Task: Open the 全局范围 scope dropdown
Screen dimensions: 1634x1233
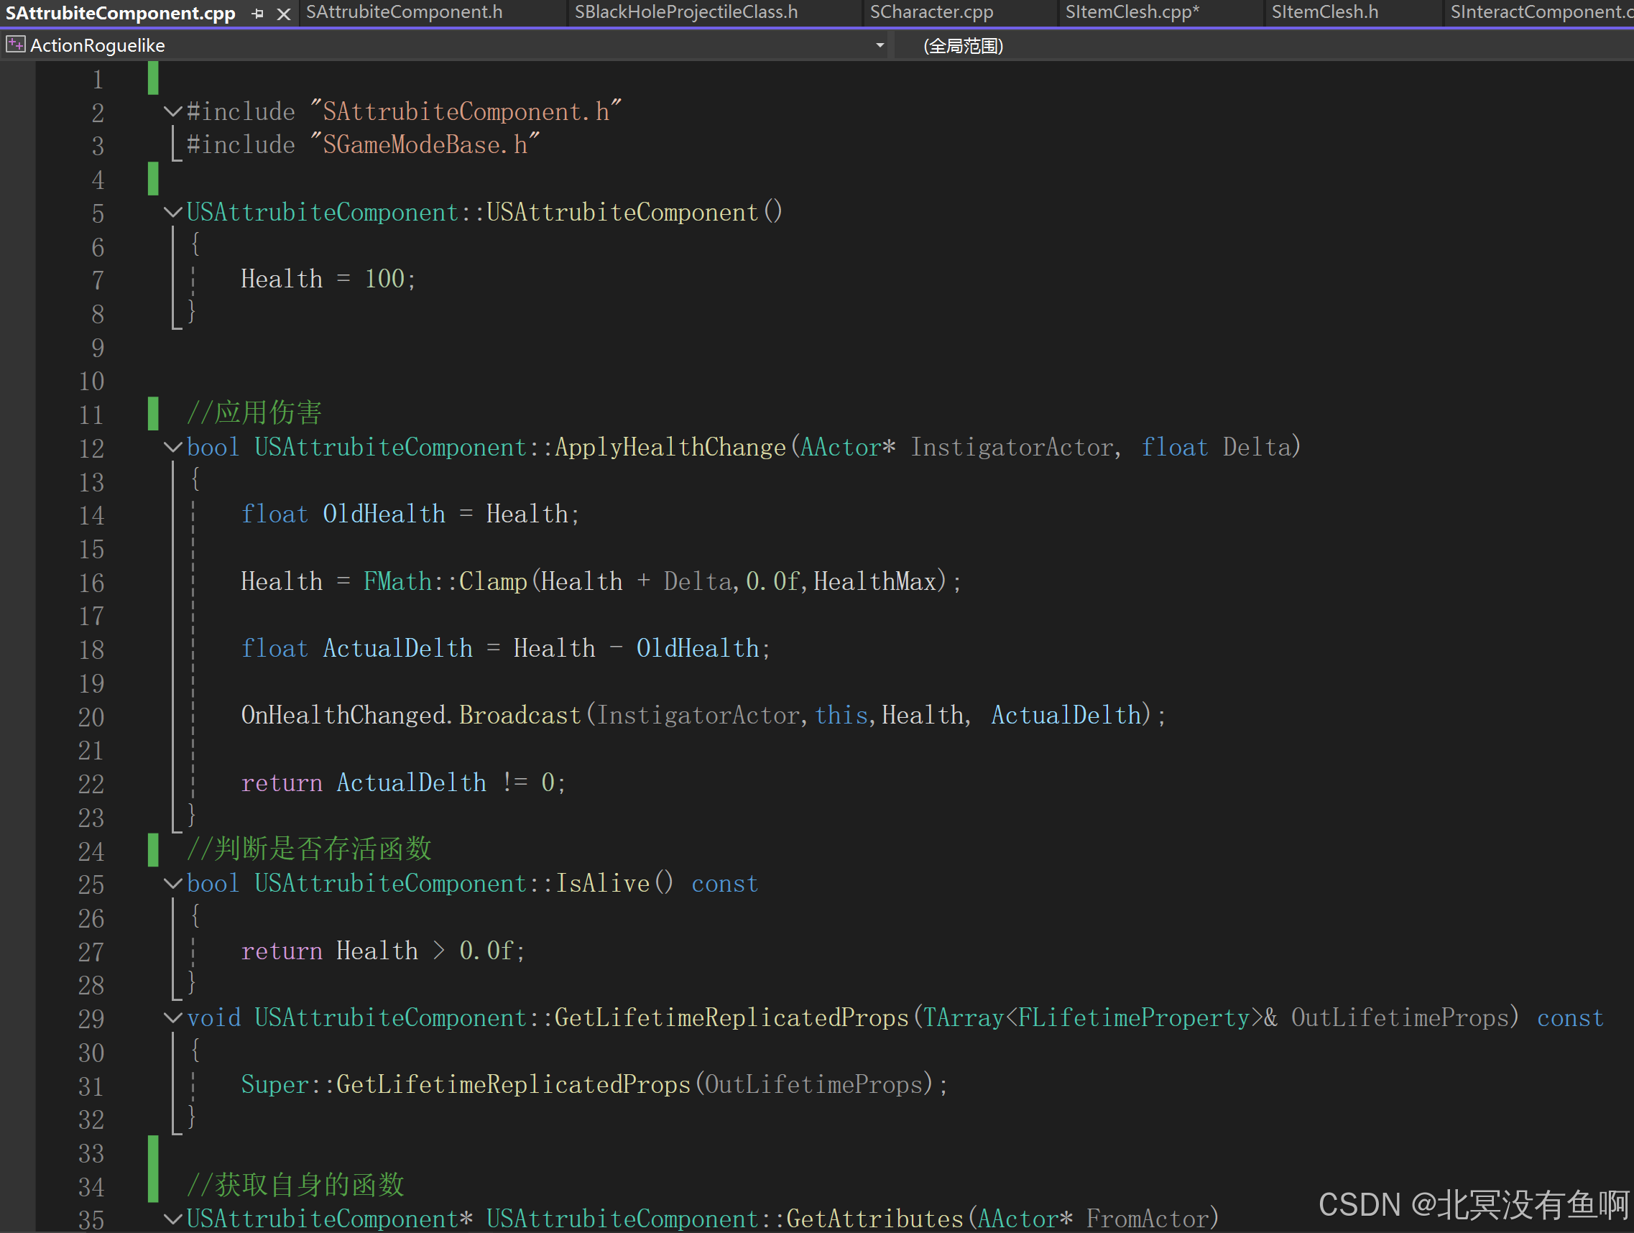Action: coord(963,46)
